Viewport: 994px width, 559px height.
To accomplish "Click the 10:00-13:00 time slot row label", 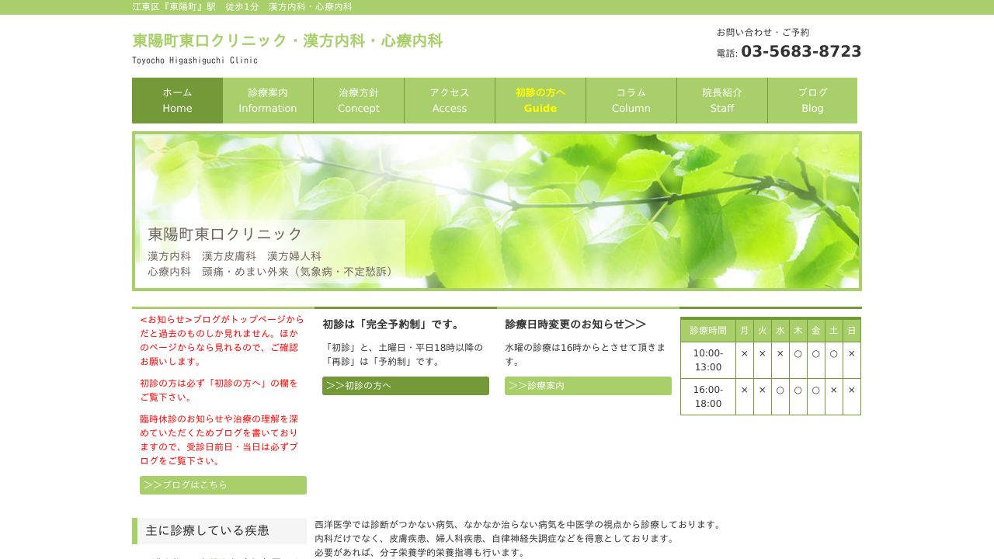I will coord(708,360).
